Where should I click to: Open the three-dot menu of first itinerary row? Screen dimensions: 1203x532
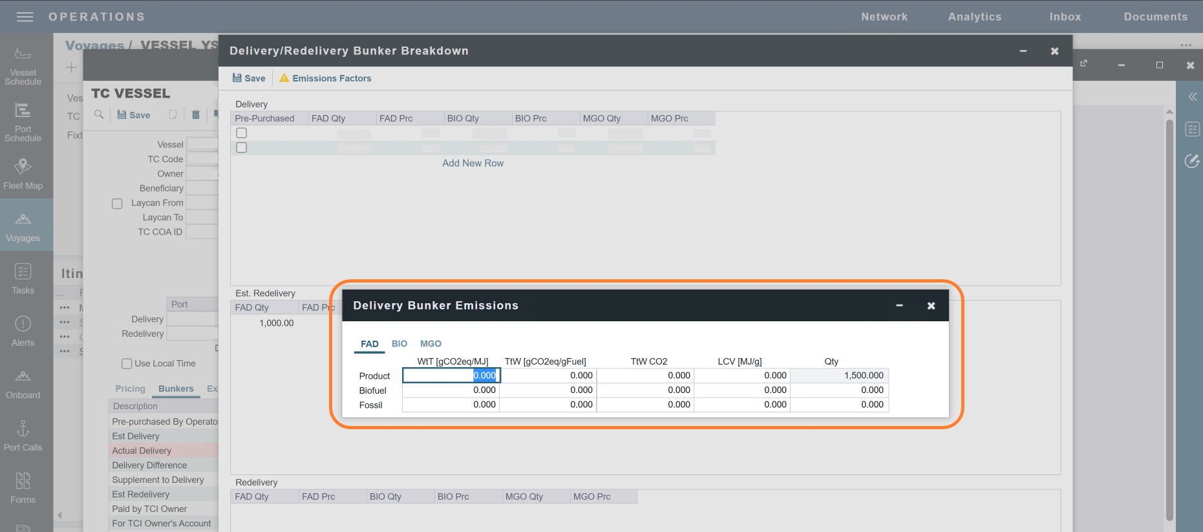(65, 308)
